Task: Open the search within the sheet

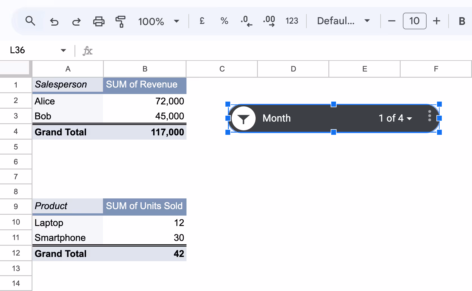Action: [x=30, y=21]
